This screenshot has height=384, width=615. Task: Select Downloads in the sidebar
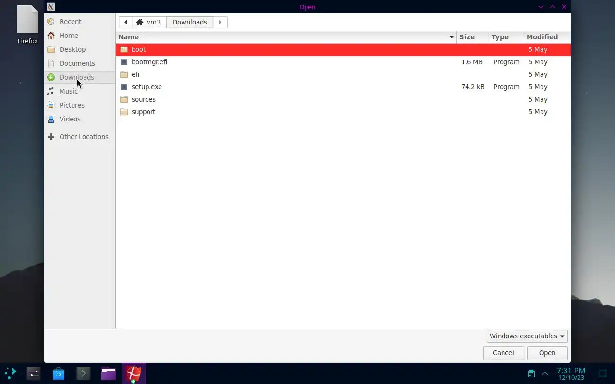pyautogui.click(x=80, y=77)
